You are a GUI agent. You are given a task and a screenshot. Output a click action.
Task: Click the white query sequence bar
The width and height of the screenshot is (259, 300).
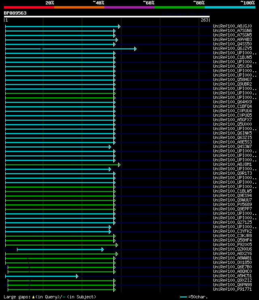[x=107, y=17]
